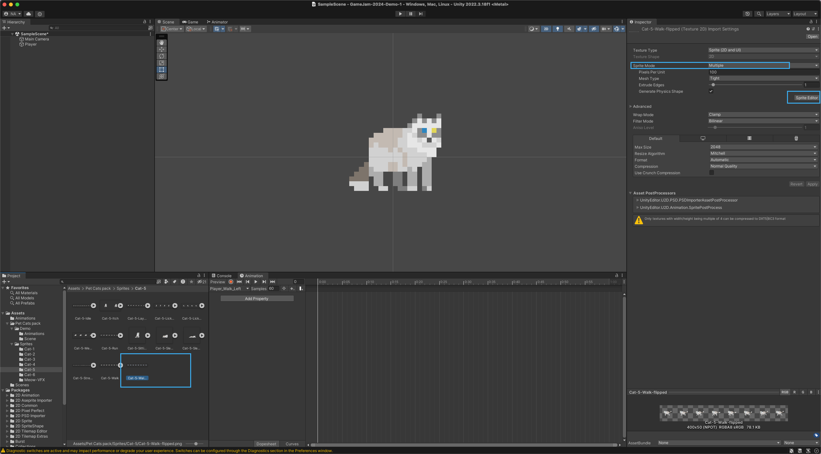Image resolution: width=821 pixels, height=454 pixels.
Task: Select the Rect transform tool
Action: tap(162, 70)
